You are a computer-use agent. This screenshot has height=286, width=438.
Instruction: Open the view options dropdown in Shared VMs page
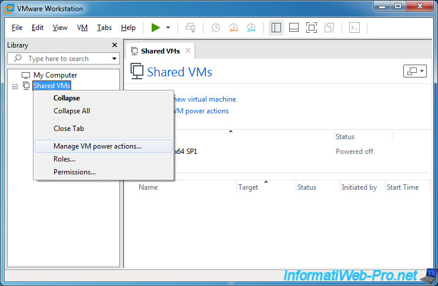[415, 71]
